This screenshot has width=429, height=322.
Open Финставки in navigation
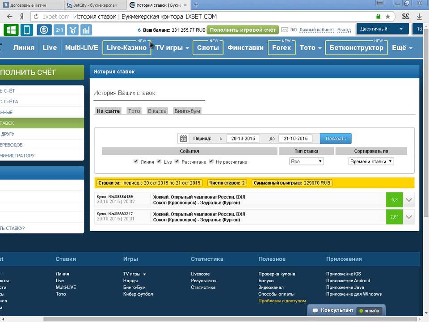click(245, 48)
